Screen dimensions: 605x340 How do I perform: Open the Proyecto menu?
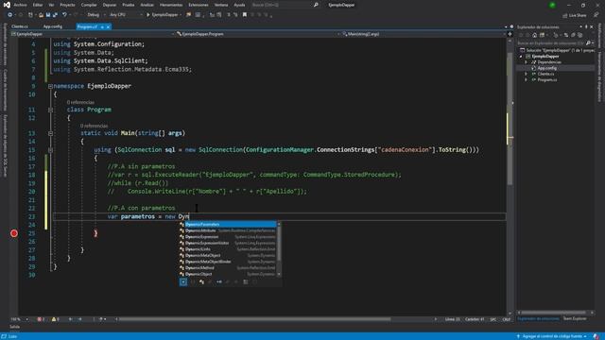[67, 5]
